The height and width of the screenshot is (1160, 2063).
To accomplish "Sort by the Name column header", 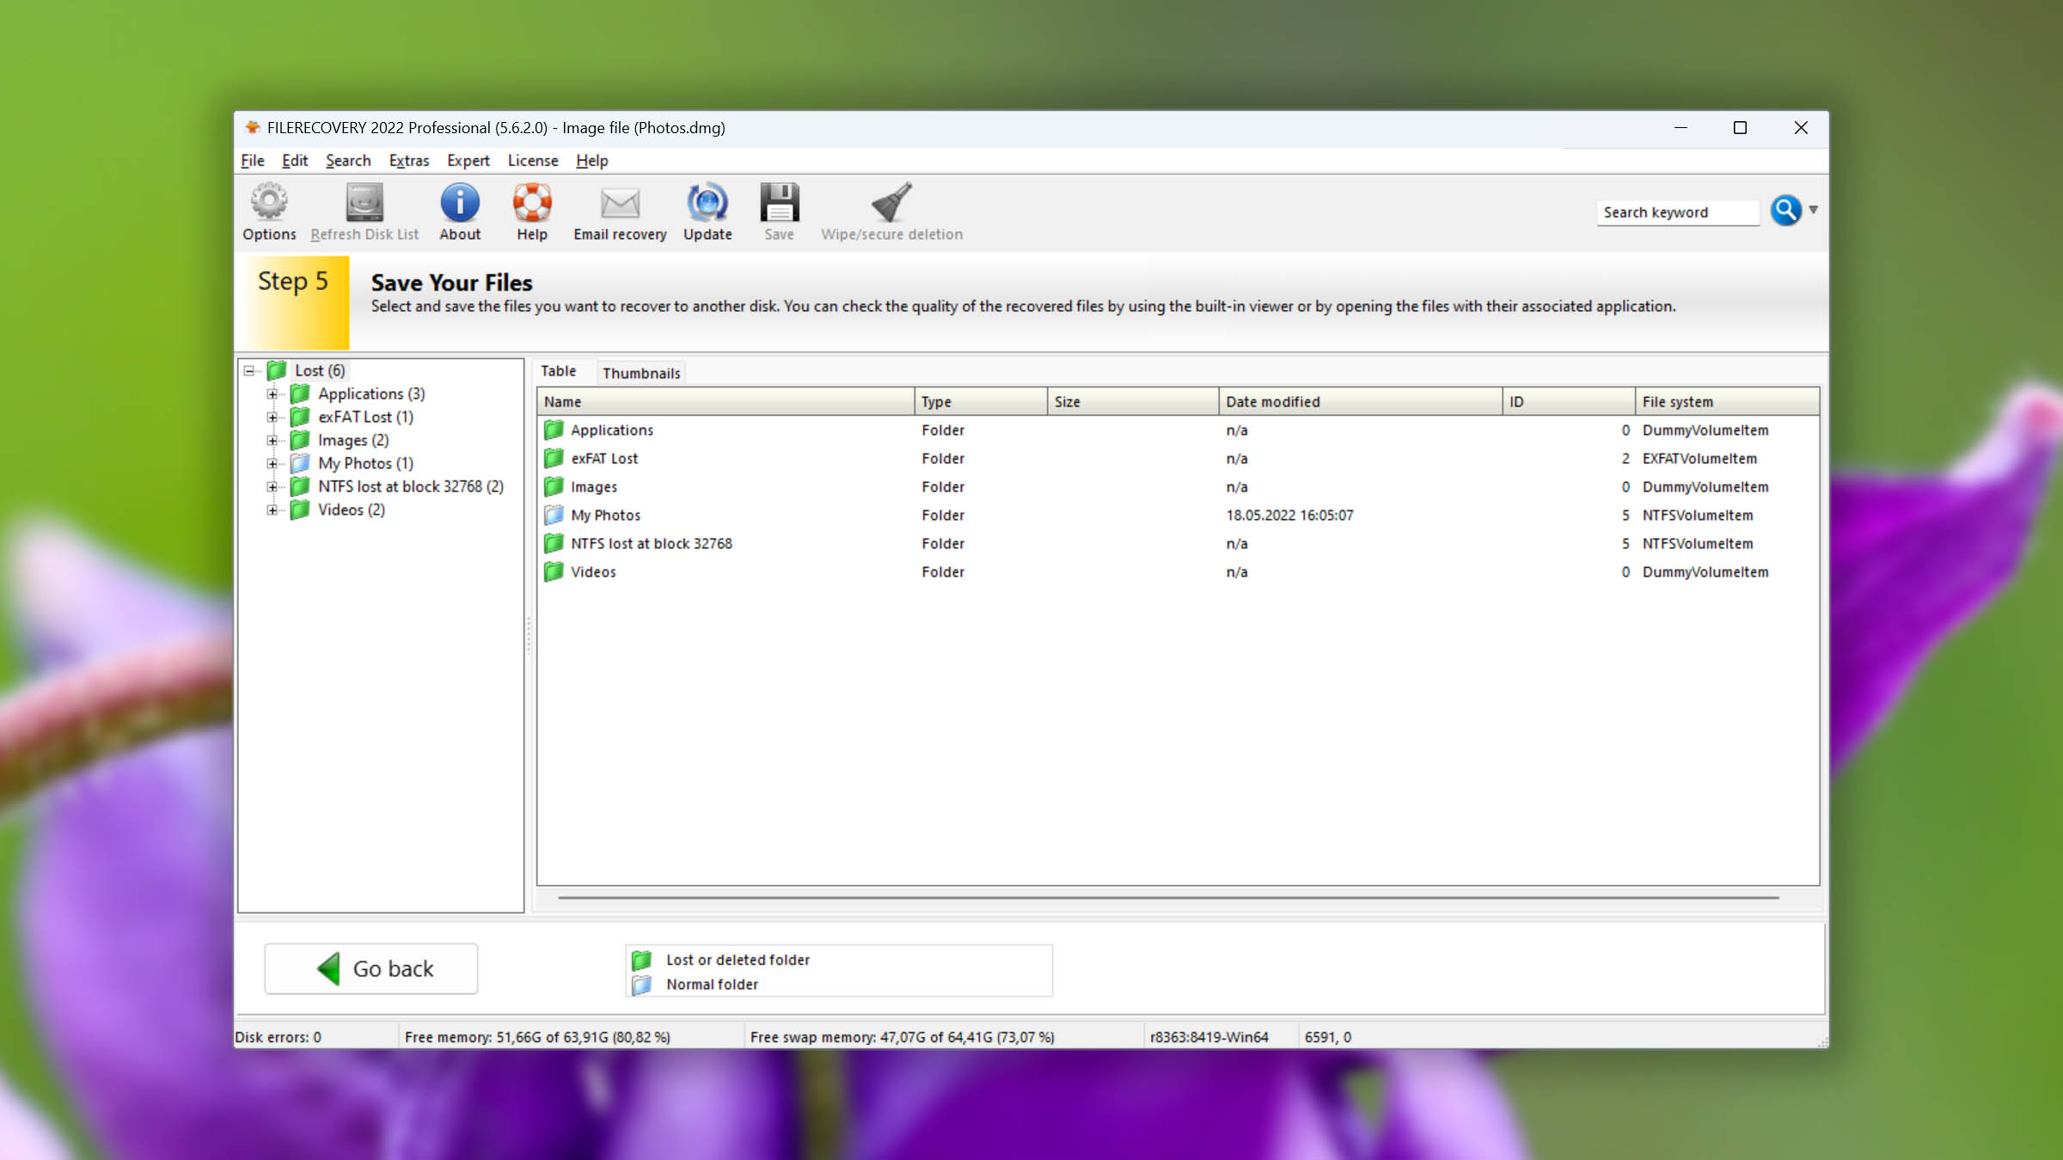I will point(725,401).
